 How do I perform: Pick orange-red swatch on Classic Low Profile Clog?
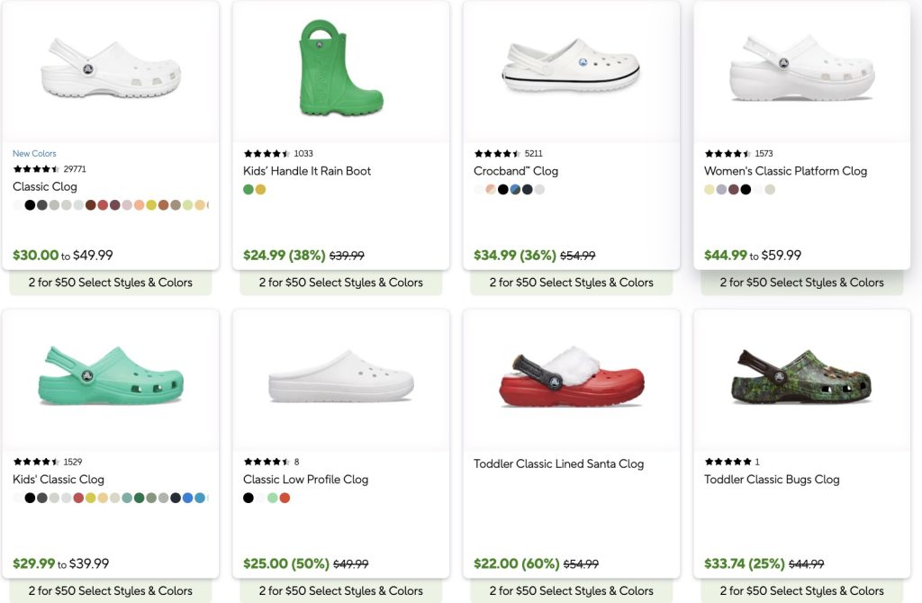[x=285, y=498]
